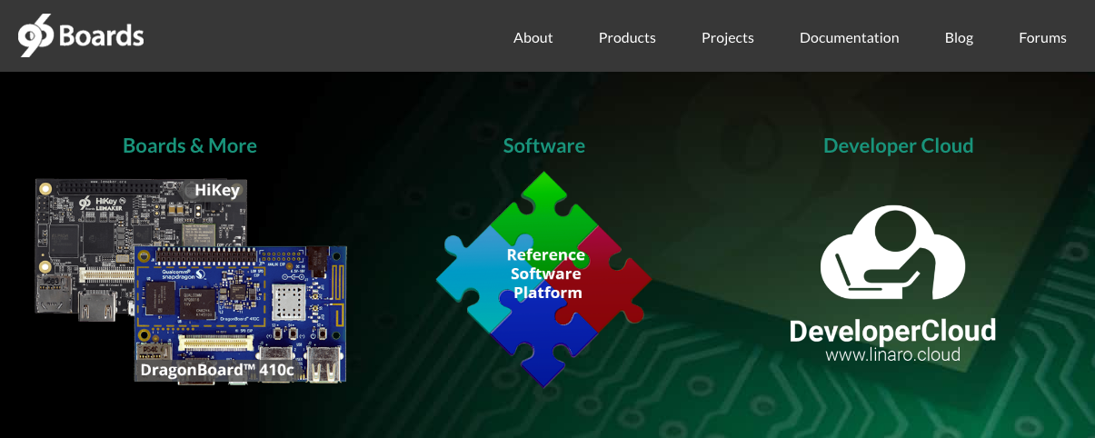Screen dimensions: 1095x438
Task: Click the 96Boards logo in the header
Action: click(x=80, y=36)
